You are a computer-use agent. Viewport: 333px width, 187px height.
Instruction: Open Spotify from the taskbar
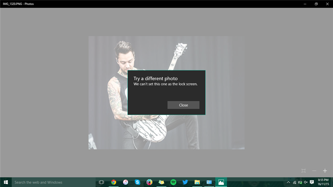[x=173, y=182]
